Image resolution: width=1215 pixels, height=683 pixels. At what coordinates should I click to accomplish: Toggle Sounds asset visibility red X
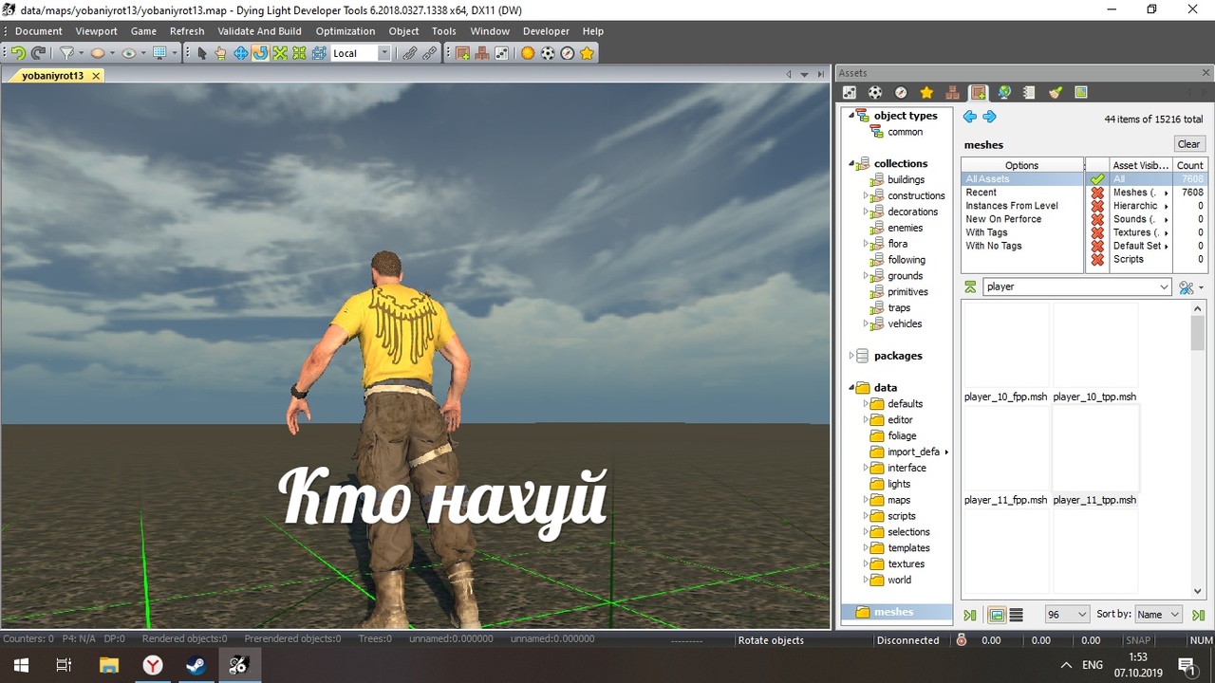pyautogui.click(x=1097, y=219)
